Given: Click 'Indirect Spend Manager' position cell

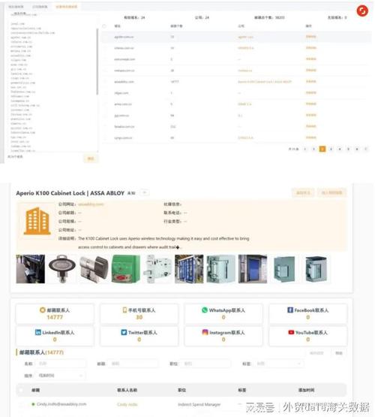Looking at the screenshot, I should (x=199, y=404).
